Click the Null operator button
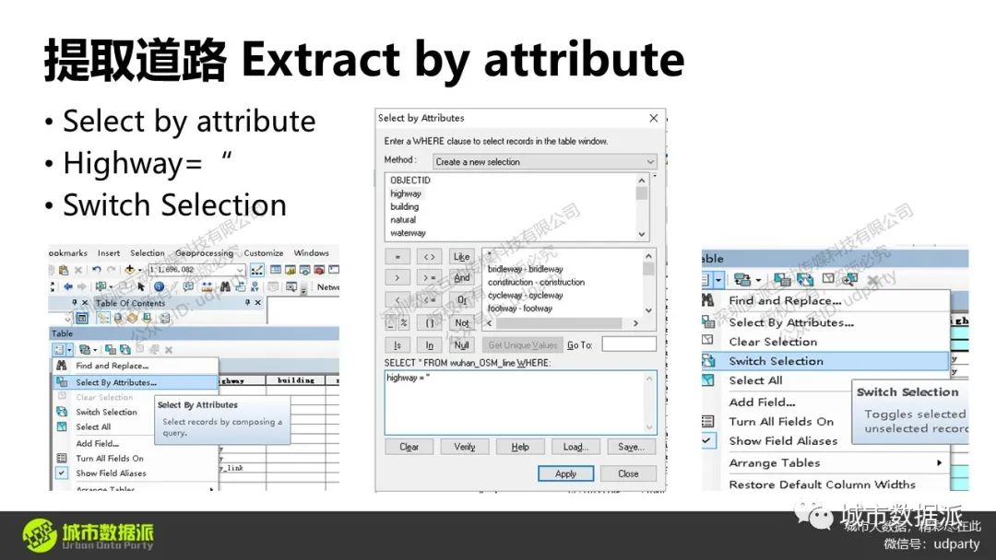Screen dimensions: 996x560 tap(462, 345)
